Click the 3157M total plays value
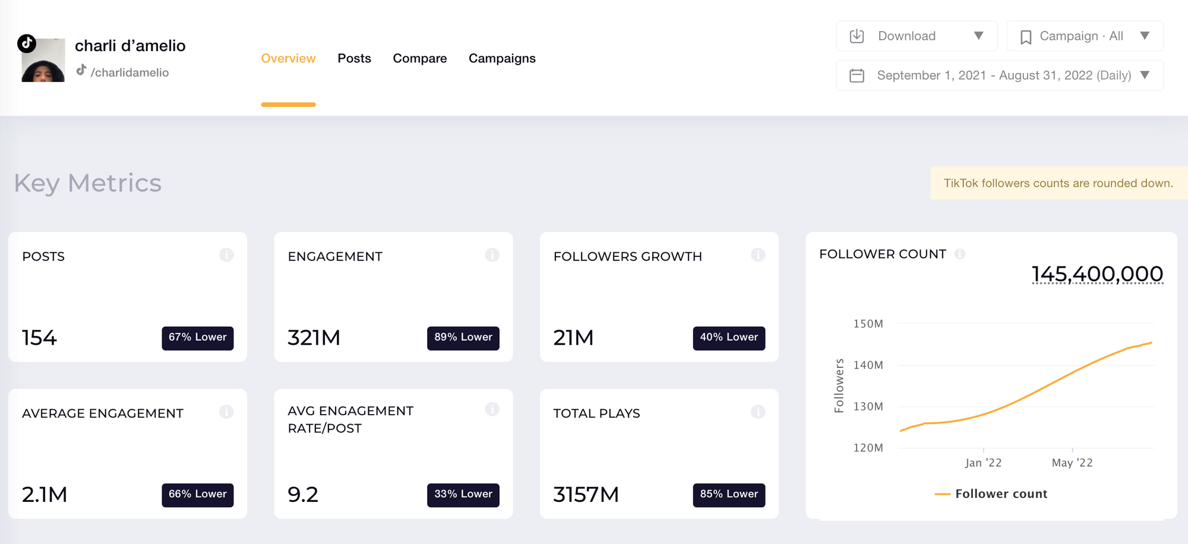 pyautogui.click(x=586, y=494)
